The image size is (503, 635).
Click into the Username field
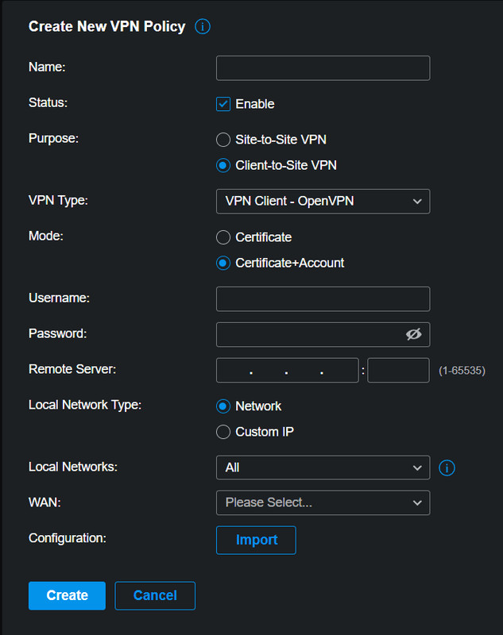point(323,299)
